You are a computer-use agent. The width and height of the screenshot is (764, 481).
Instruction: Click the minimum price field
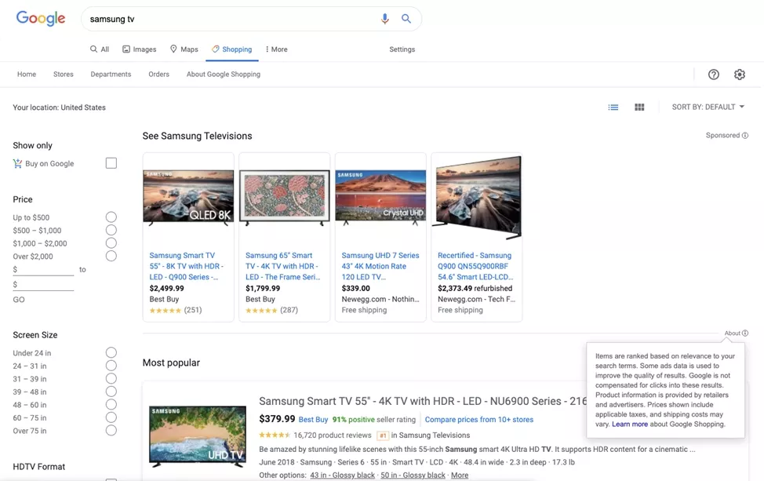click(43, 270)
